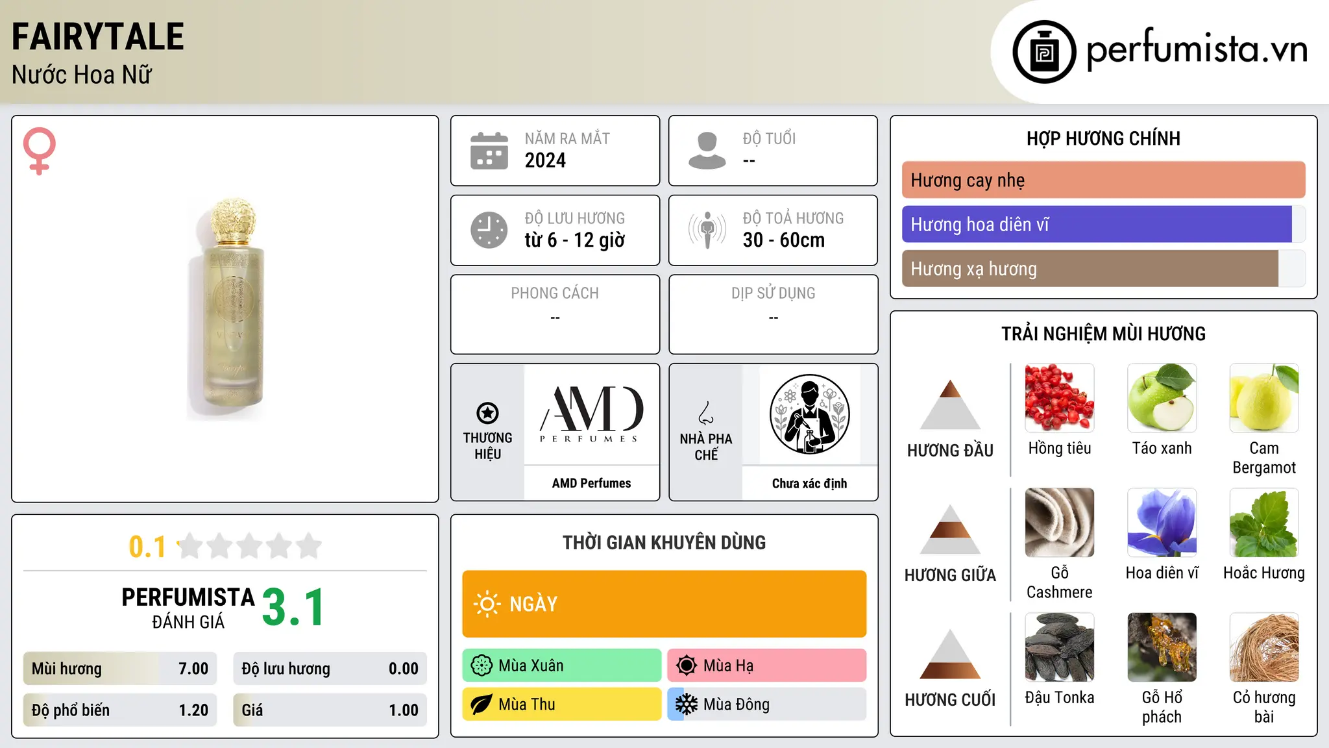
Task: Click the sun icon beside Mùa Hạ
Action: pyautogui.click(x=687, y=666)
